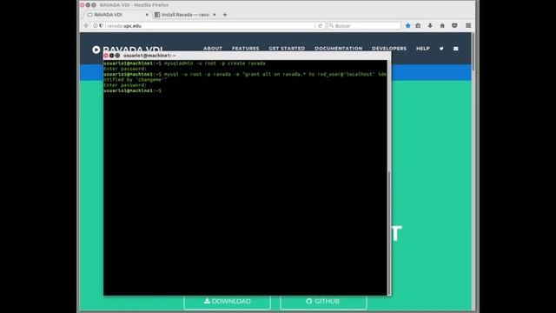This screenshot has width=556, height=313.
Task: Click the Buscar search field
Action: (x=364, y=25)
